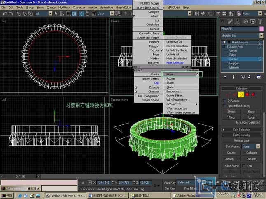Click the Undo arrow in main toolbar

(x=5, y=14)
